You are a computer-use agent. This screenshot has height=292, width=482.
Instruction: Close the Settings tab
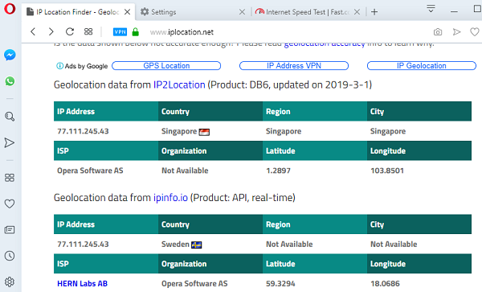tap(243, 12)
